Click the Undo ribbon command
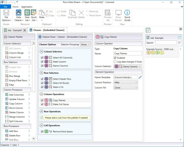Screen dimensions: 184x147 pyautogui.click(x=62, y=11)
